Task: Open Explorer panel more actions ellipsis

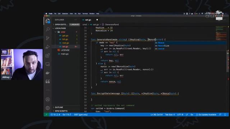Action: (x=75, y=20)
